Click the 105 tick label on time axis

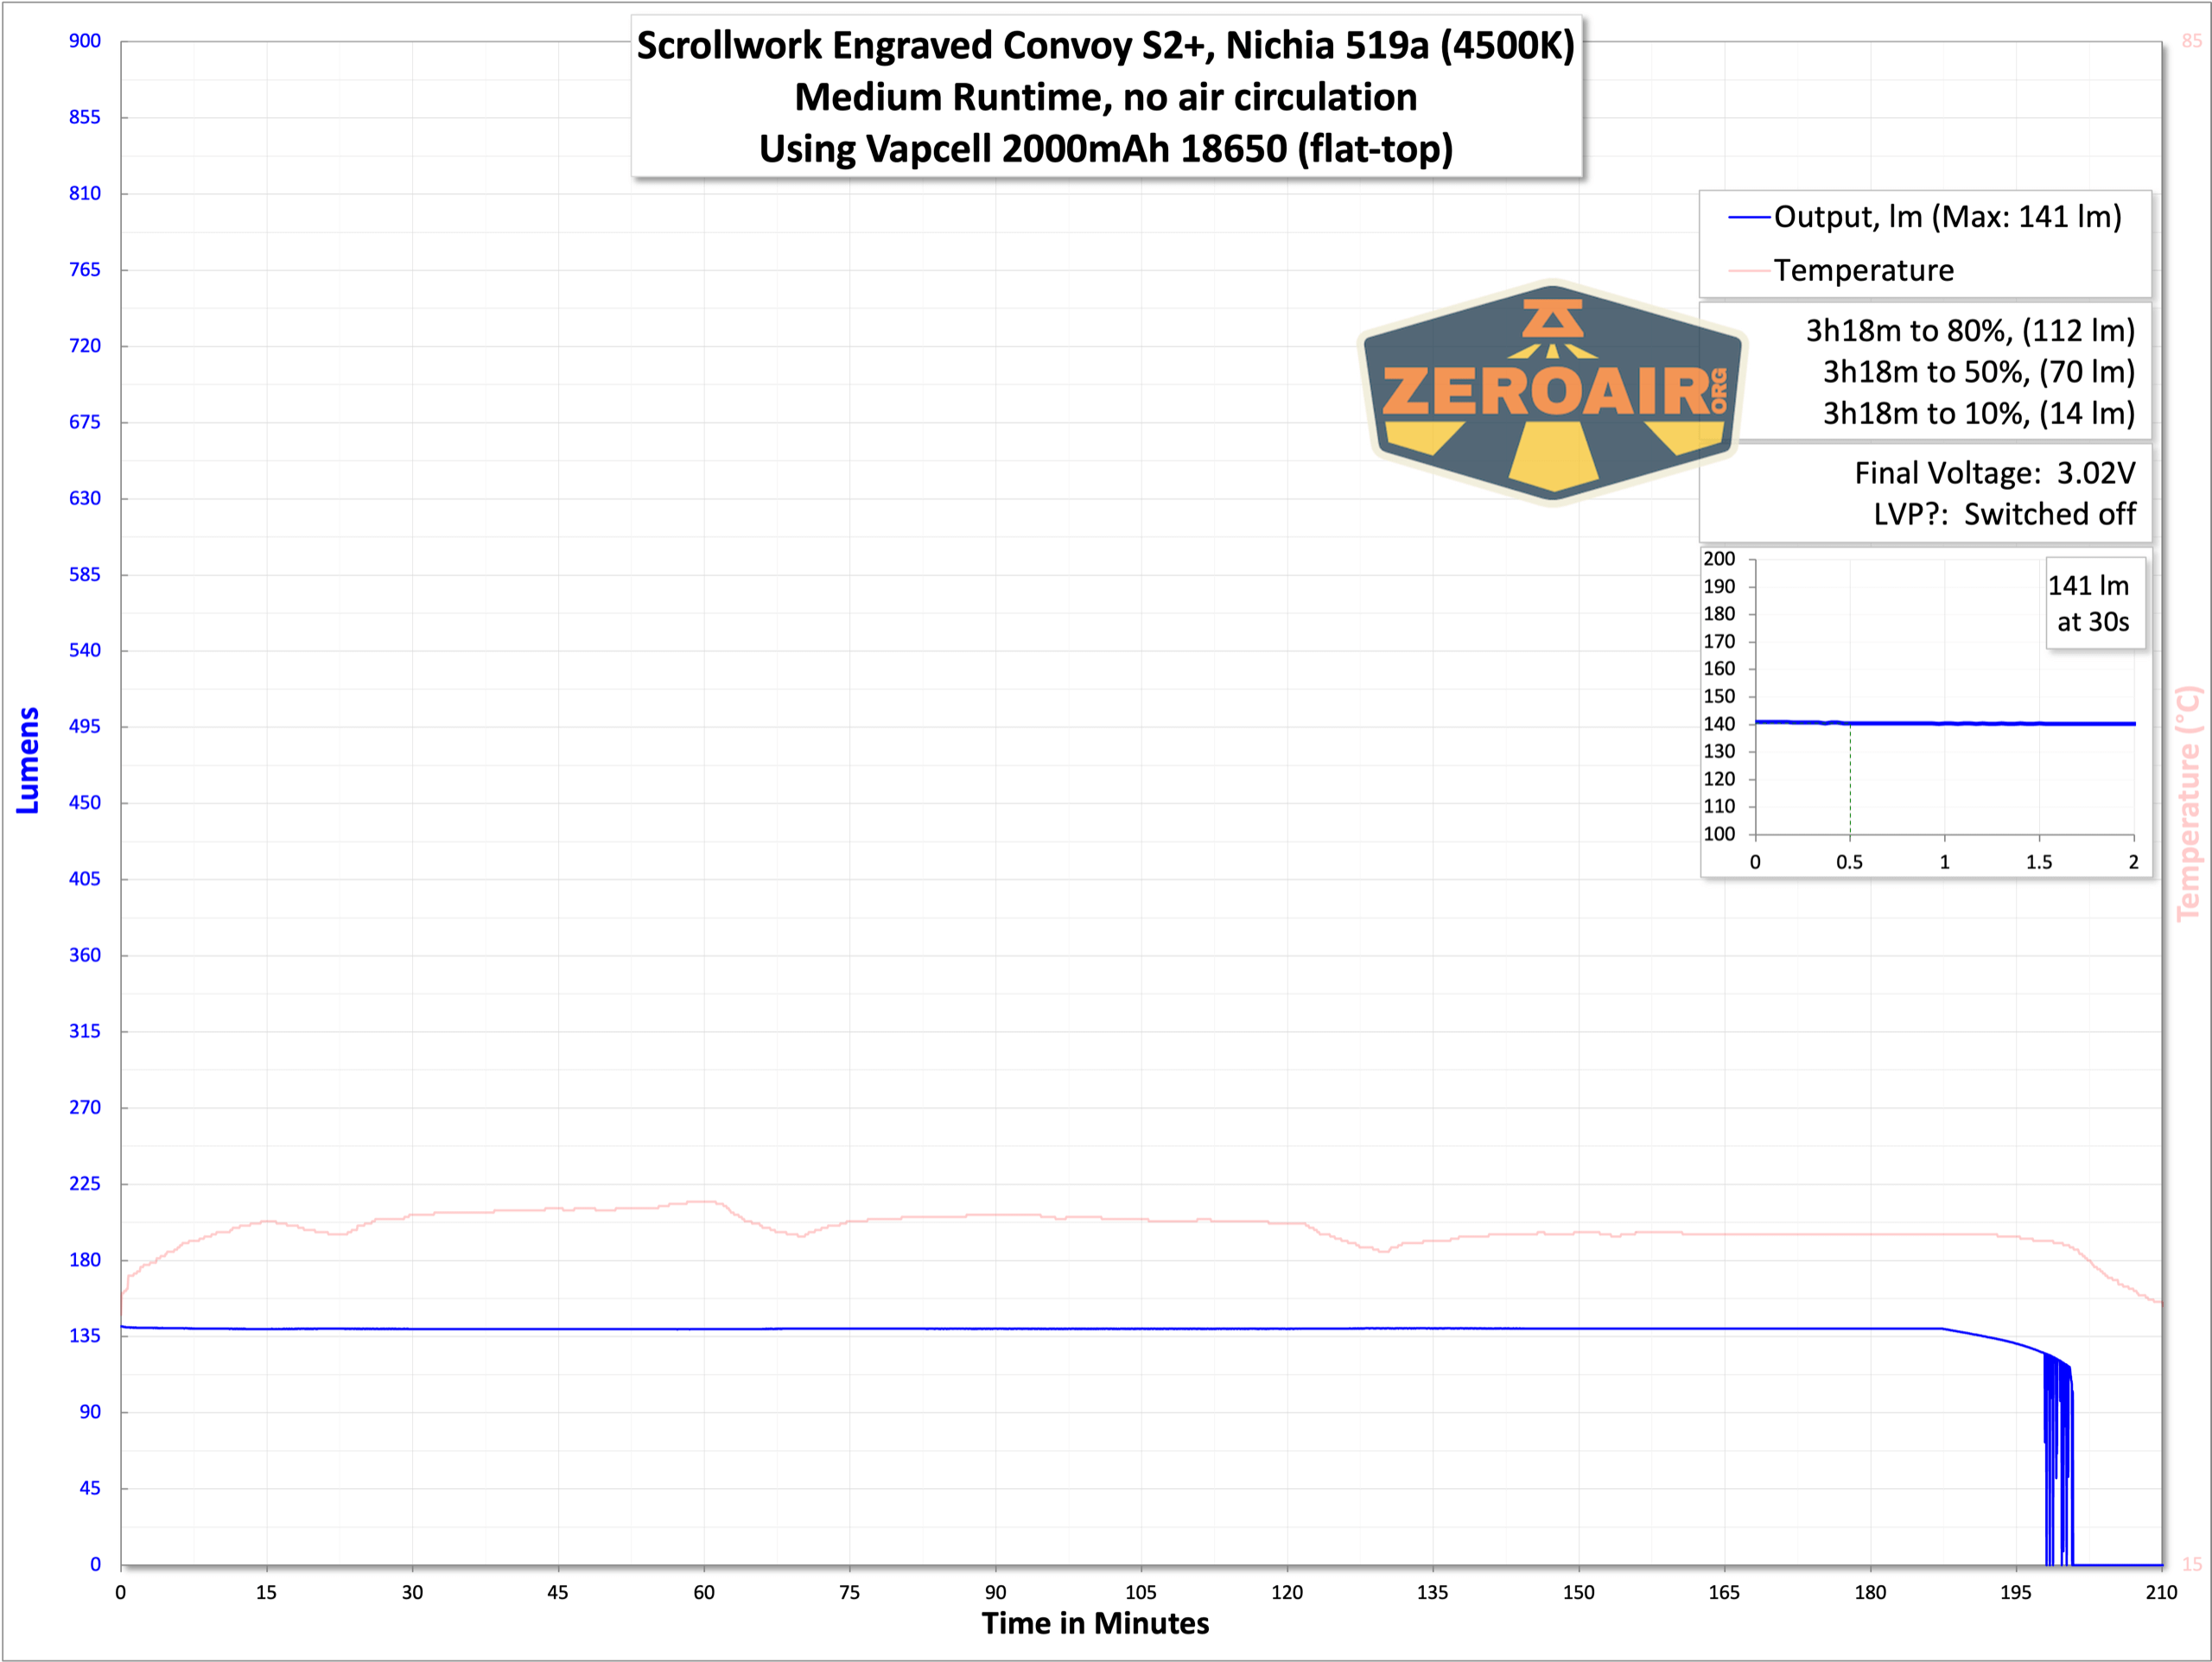[x=1141, y=1592]
